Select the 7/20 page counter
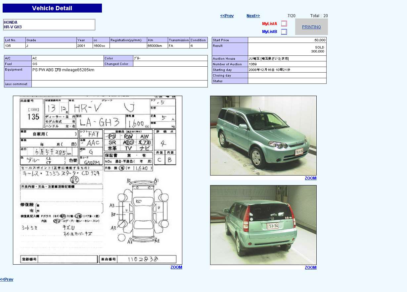 click(292, 16)
